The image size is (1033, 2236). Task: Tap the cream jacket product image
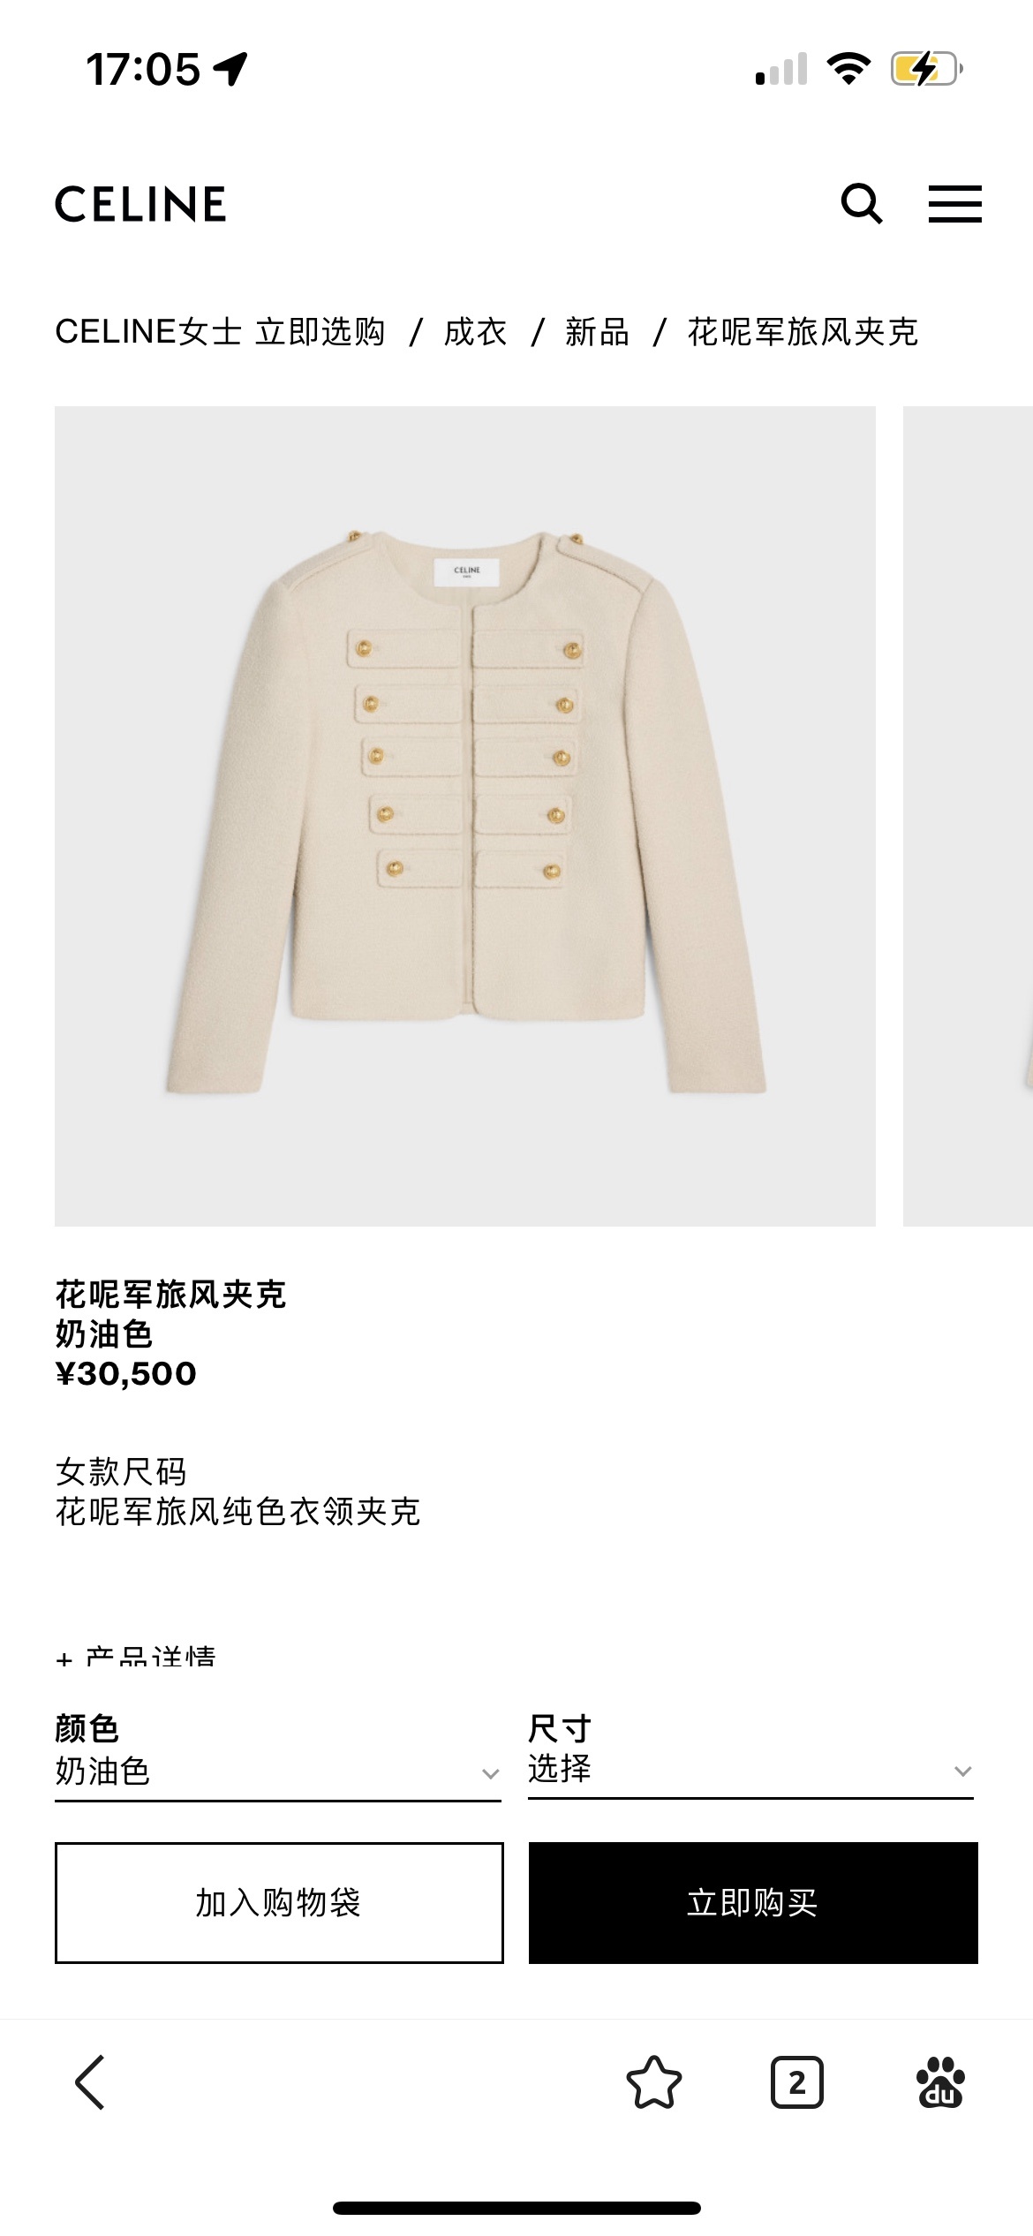[x=465, y=816]
